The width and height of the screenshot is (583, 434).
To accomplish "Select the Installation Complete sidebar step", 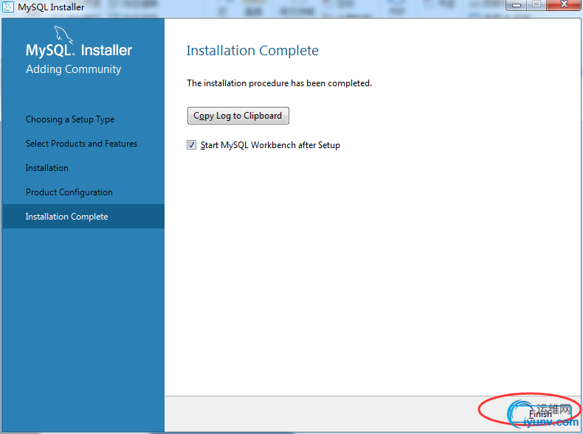I will coord(83,216).
